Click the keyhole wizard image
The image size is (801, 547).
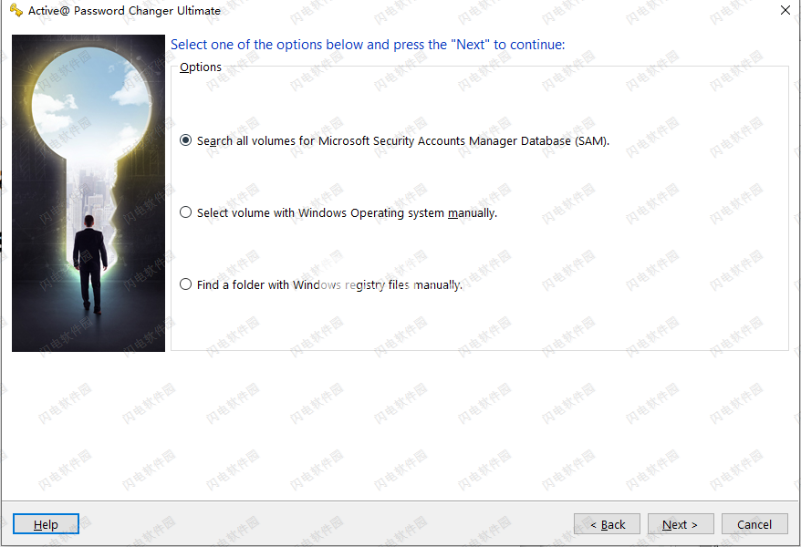[88, 193]
